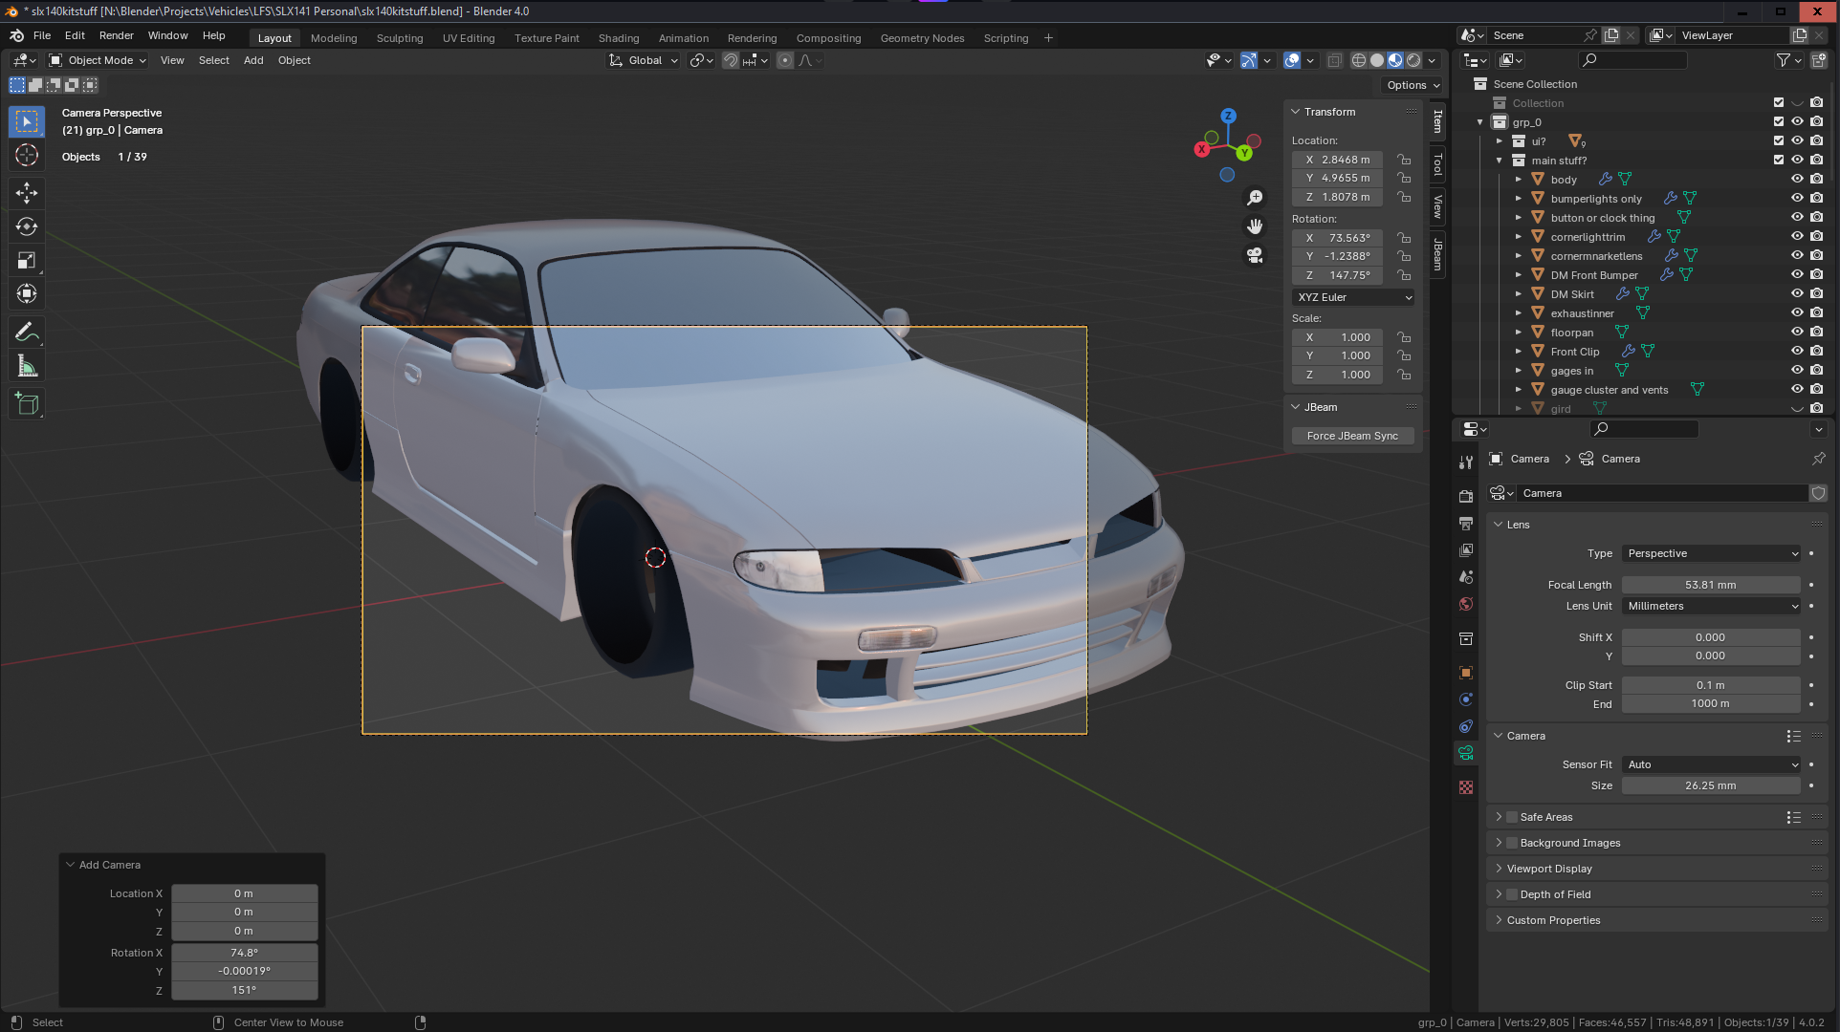The image size is (1840, 1032).
Task: Open the Render menu
Action: pos(116,35)
